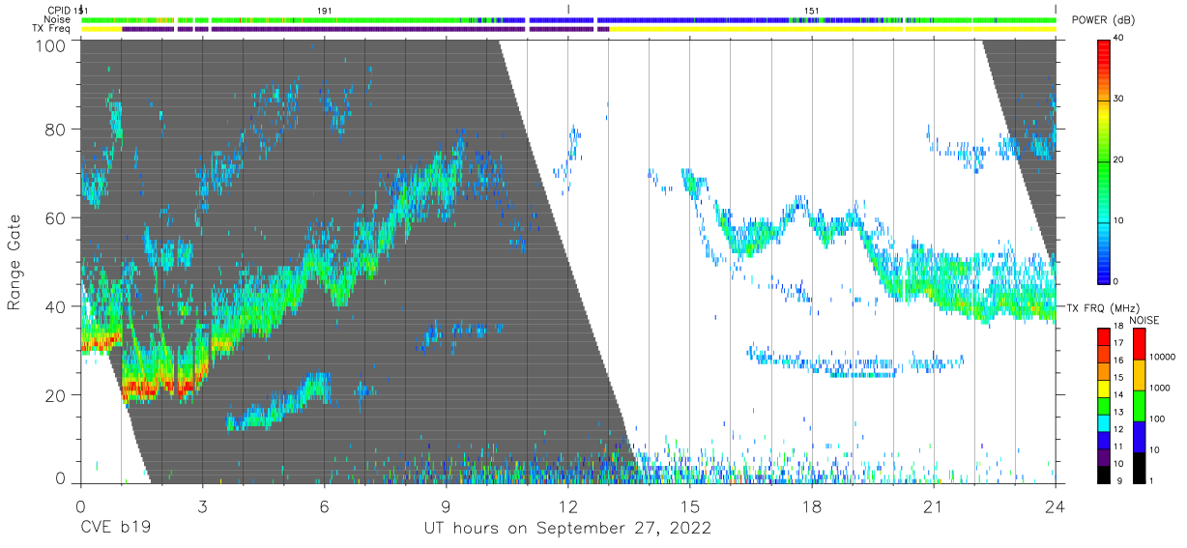Click the 'Noise' row label at top left
1187x548 pixels.
pyautogui.click(x=58, y=19)
